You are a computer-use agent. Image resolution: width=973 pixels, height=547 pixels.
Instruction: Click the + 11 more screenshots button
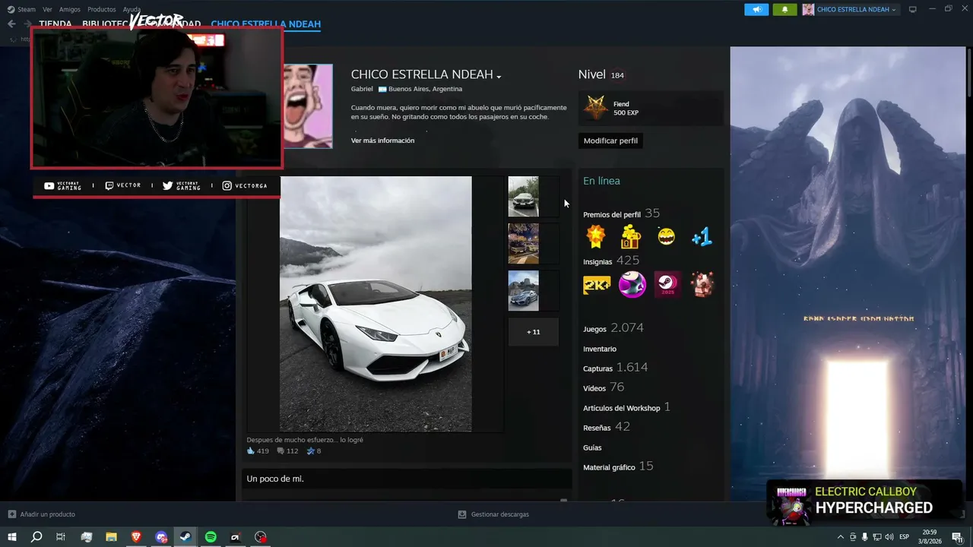(533, 332)
